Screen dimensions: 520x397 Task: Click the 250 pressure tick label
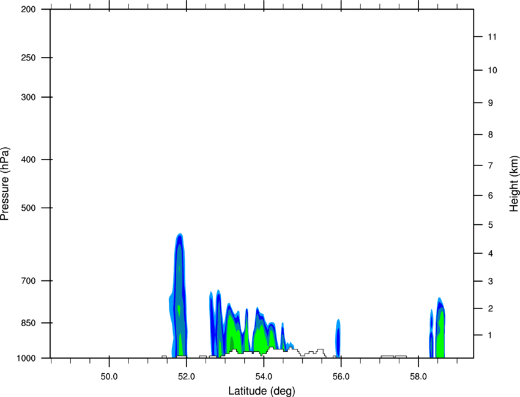[28, 57]
